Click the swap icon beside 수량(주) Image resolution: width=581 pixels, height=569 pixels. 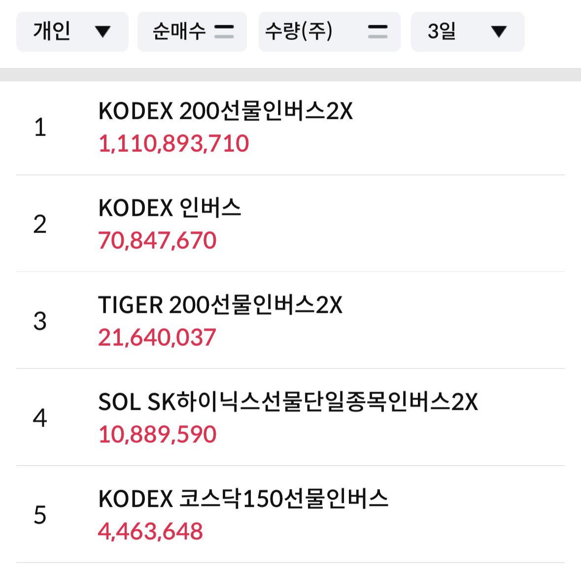[x=377, y=32]
